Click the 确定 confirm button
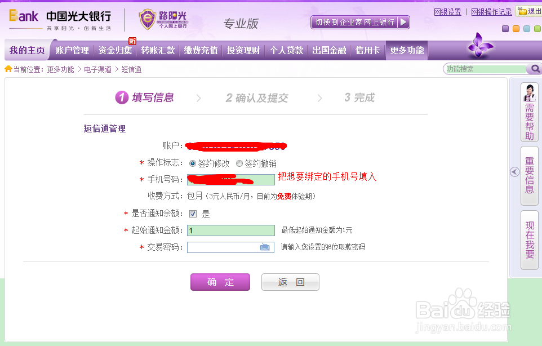 click(220, 282)
